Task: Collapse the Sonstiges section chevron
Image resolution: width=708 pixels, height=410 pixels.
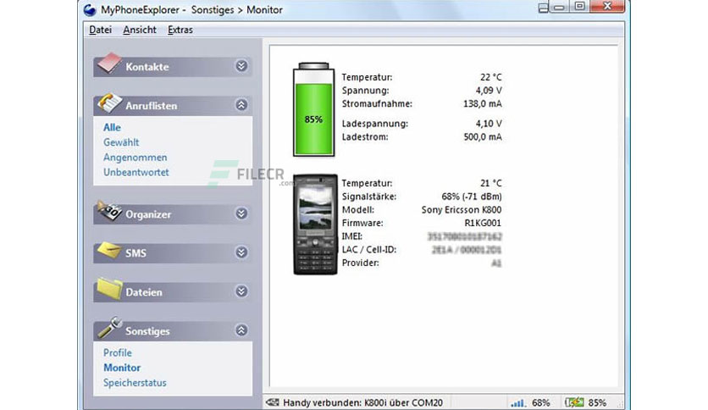Action: click(x=241, y=330)
